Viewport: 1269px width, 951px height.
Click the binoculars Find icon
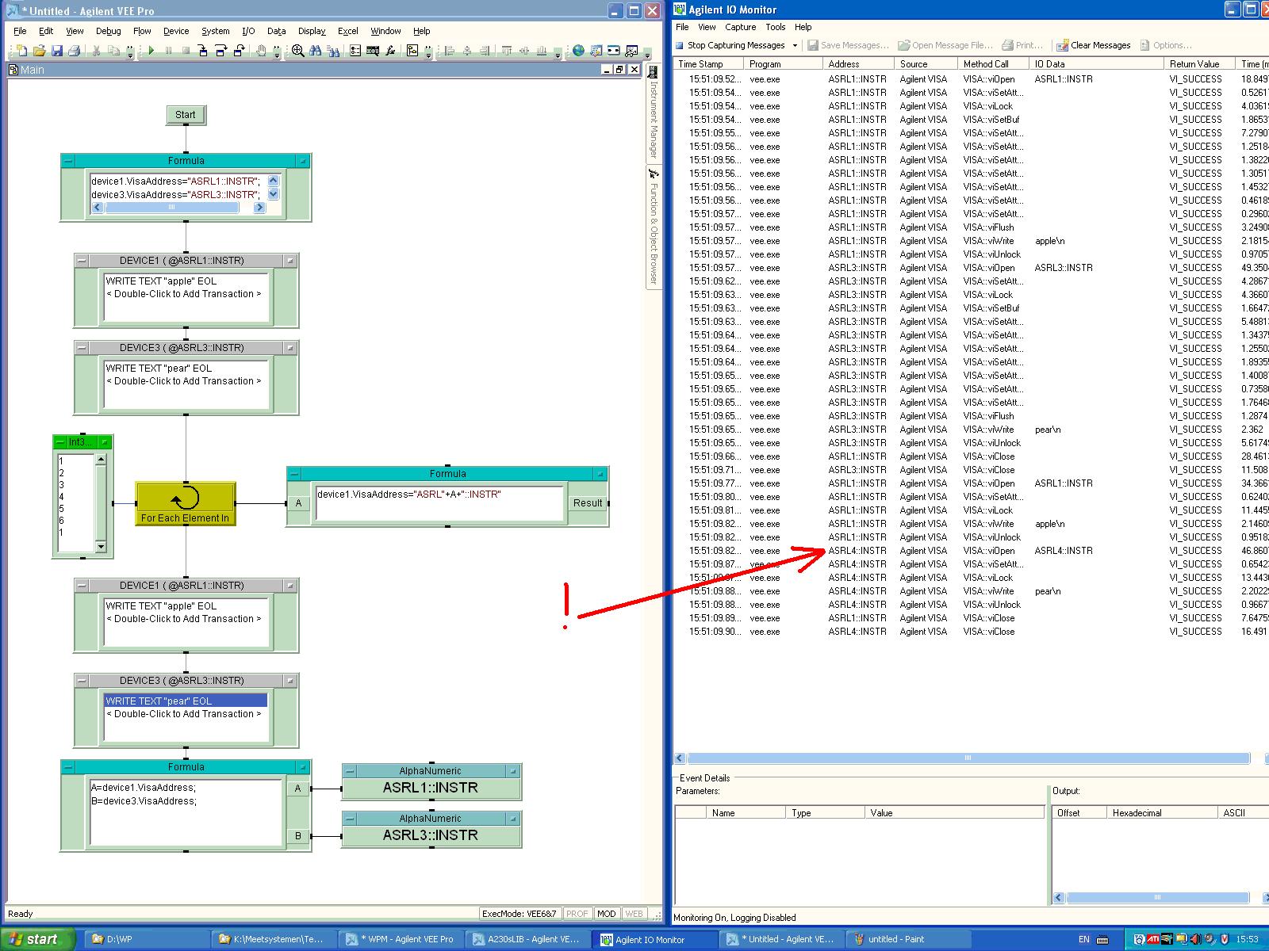tap(316, 51)
